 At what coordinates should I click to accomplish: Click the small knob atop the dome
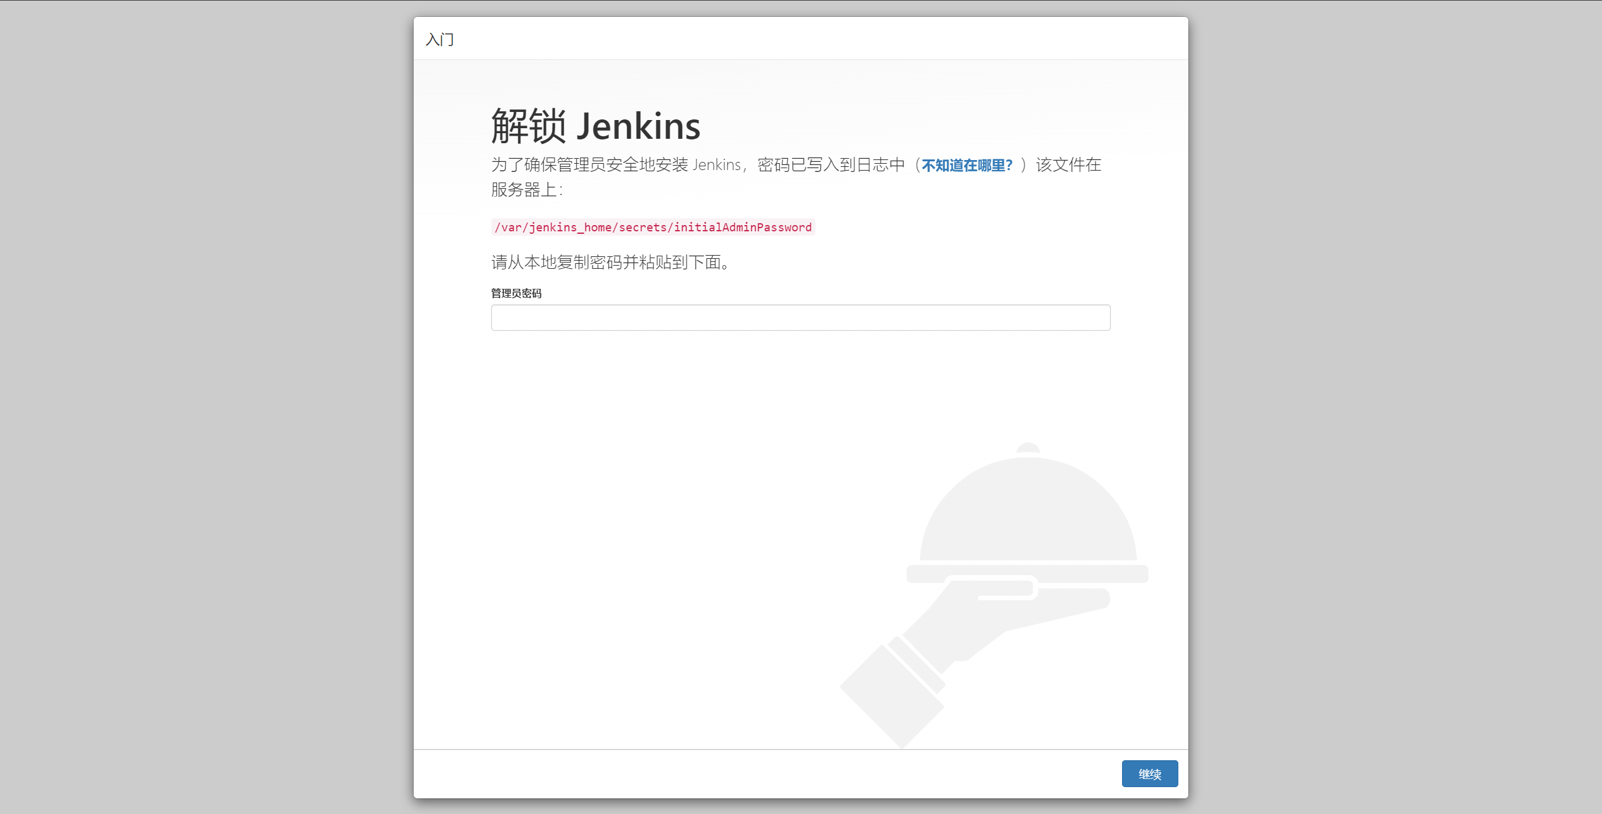(x=1028, y=447)
